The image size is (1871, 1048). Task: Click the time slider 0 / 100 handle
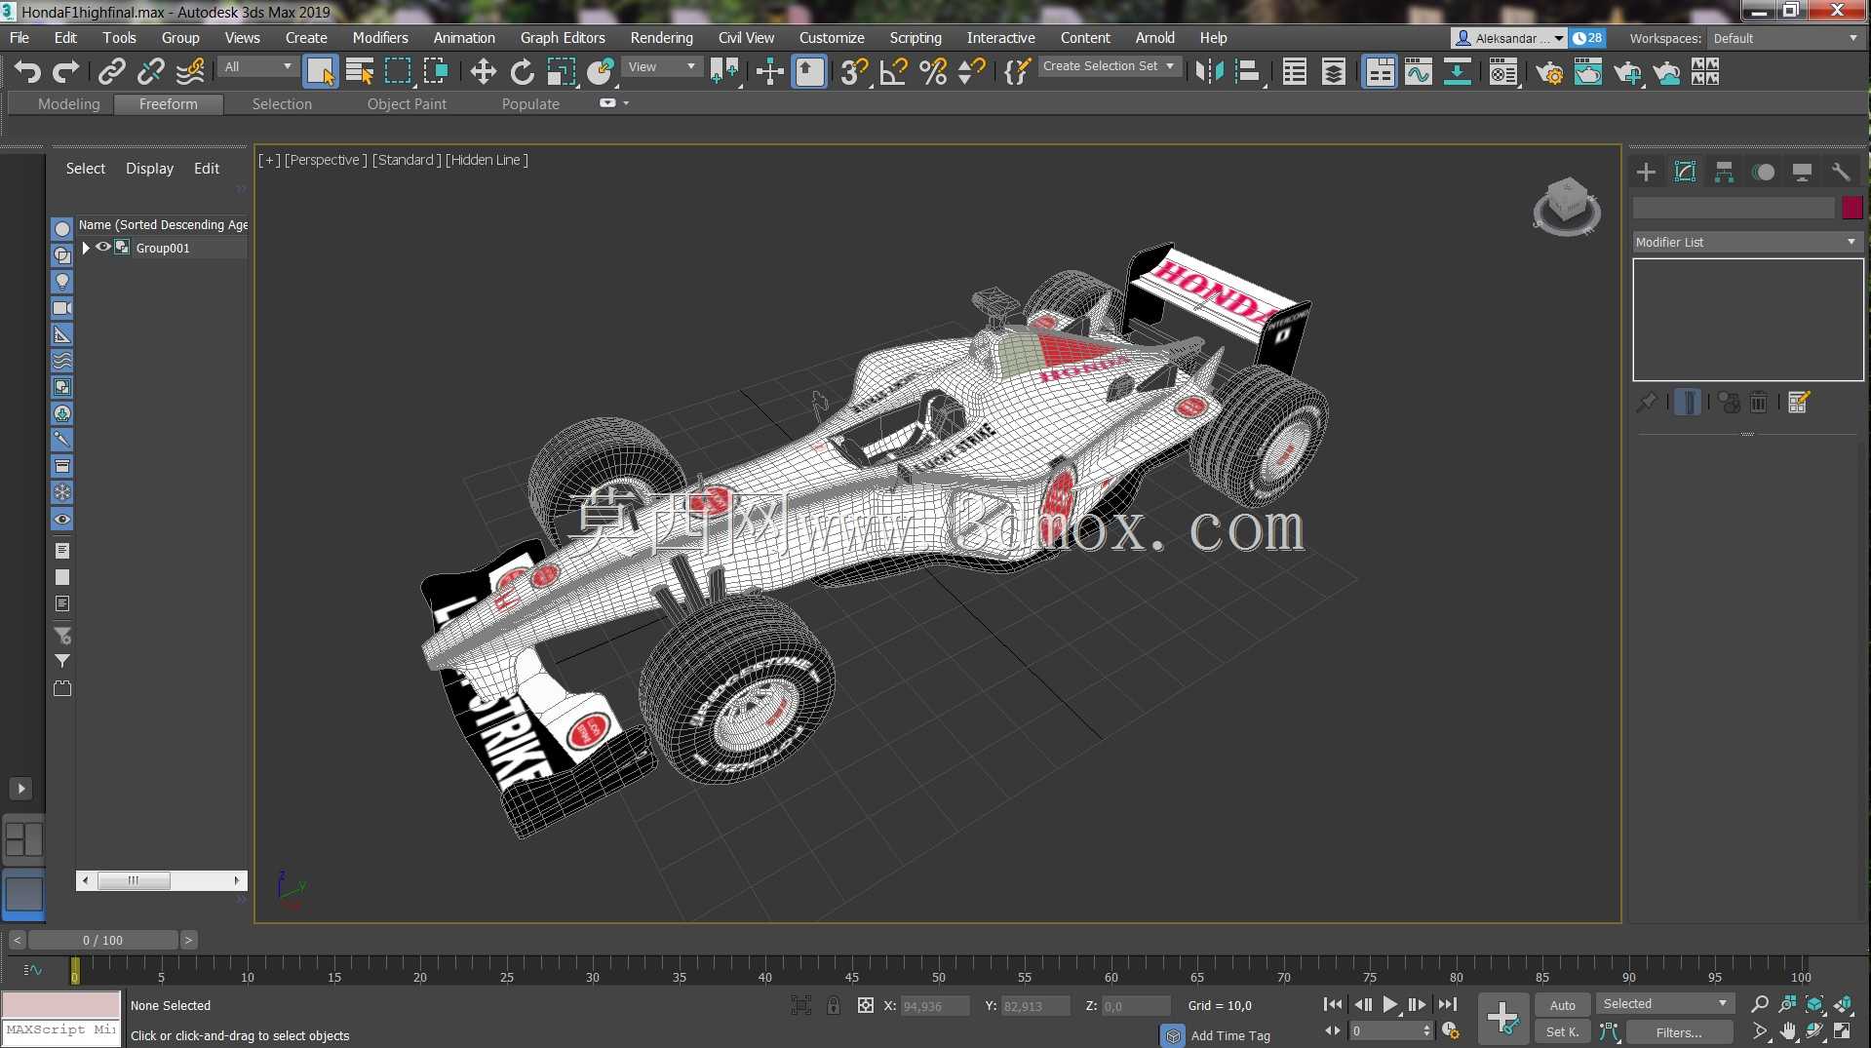[102, 940]
